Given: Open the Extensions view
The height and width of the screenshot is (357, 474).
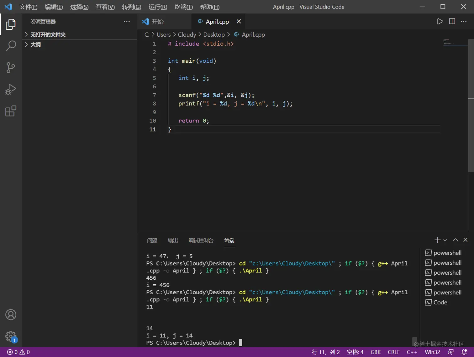Looking at the screenshot, I should [11, 111].
